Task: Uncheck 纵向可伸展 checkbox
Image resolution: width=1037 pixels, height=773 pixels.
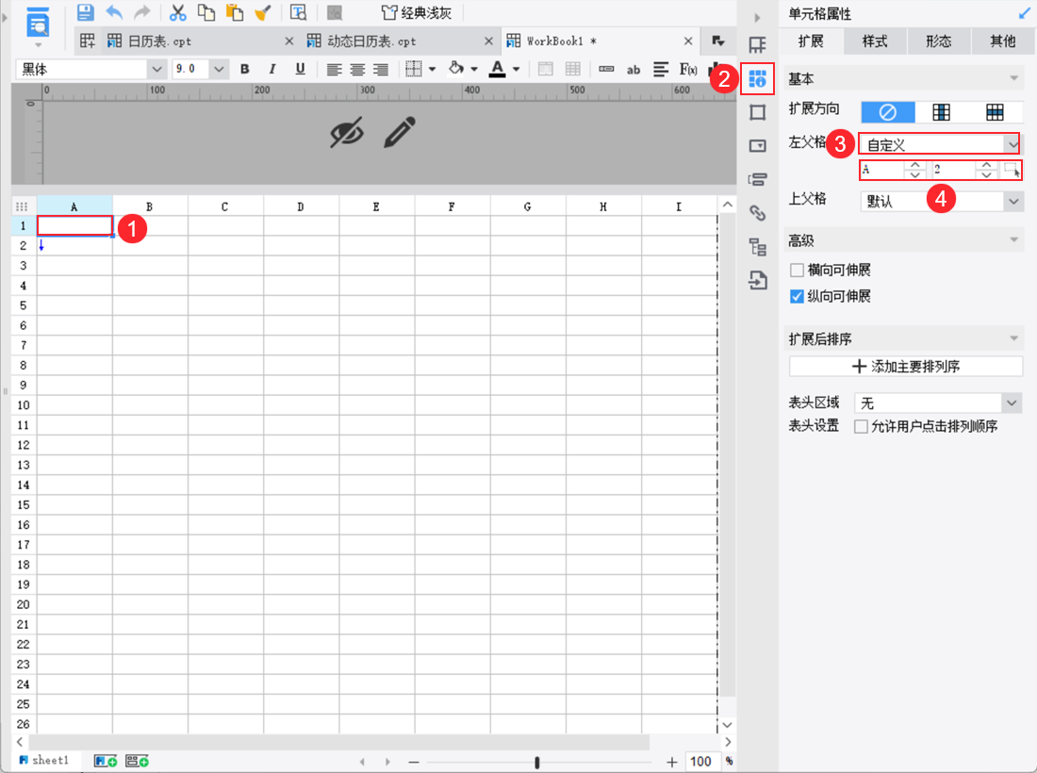Action: [797, 296]
